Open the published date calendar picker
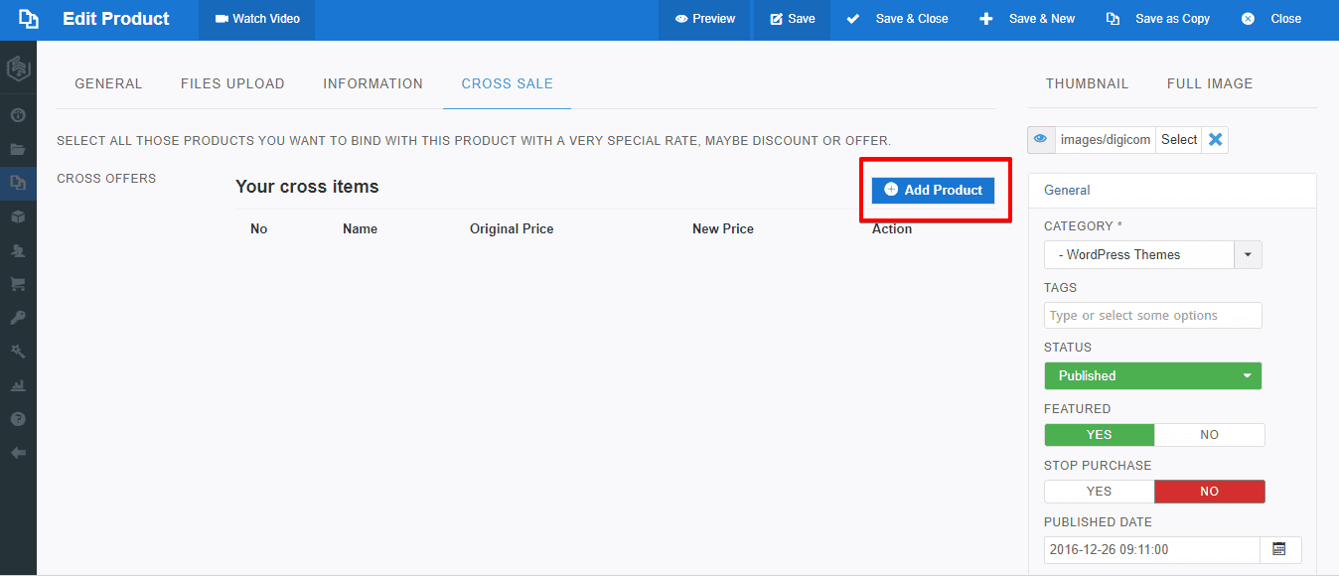This screenshot has height=576, width=1339. [1279, 550]
